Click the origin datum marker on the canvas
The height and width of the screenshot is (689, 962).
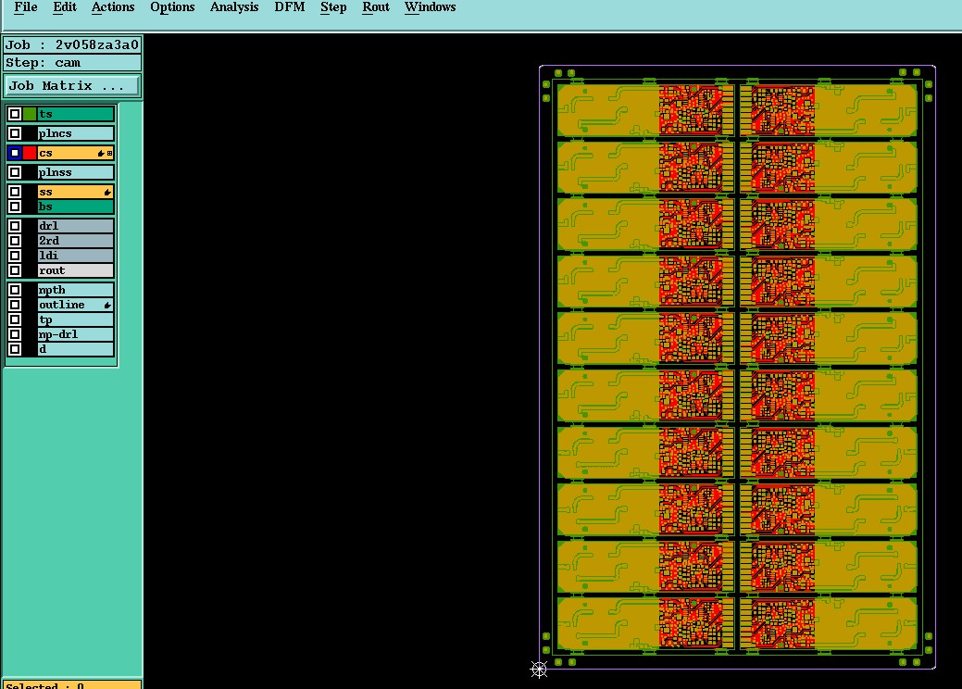[x=539, y=670]
